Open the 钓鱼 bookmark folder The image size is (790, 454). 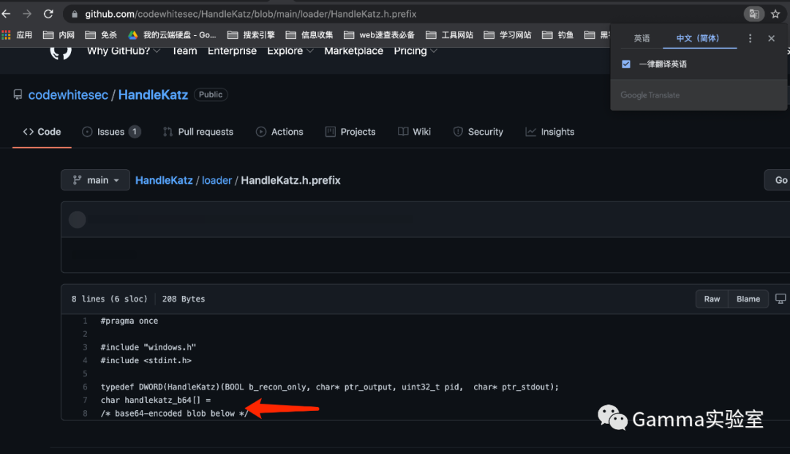(557, 35)
